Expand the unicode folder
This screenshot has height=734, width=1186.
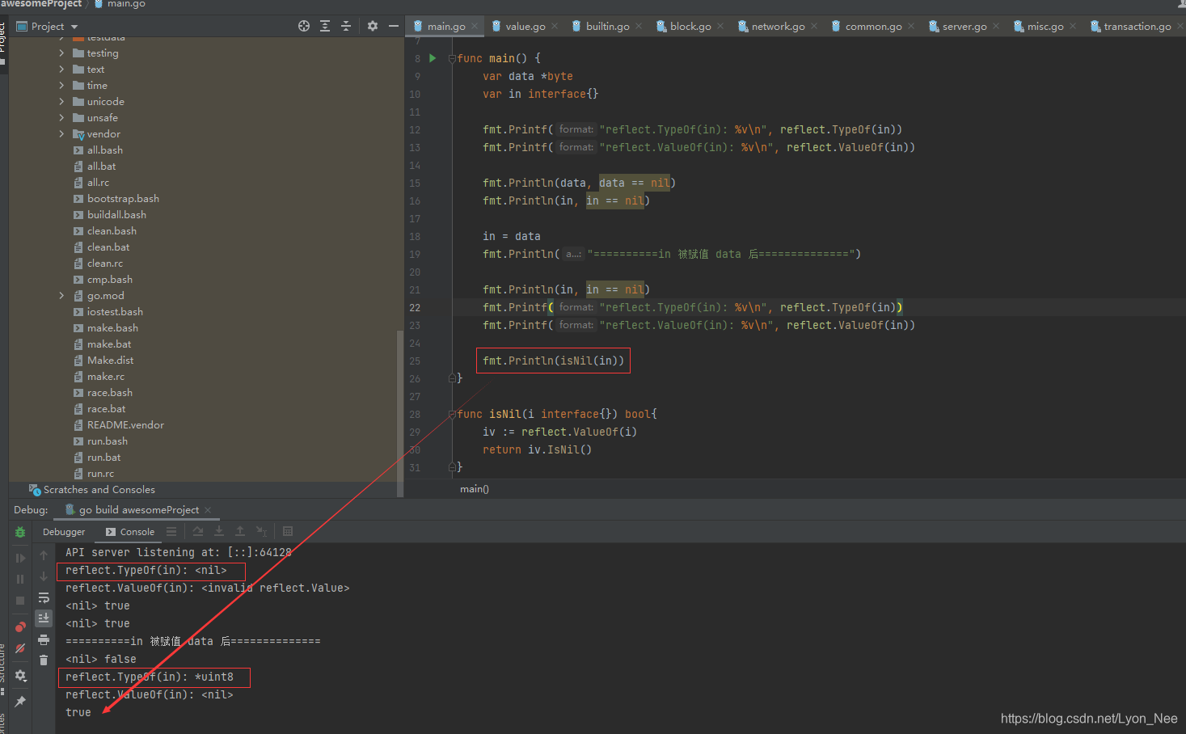(61, 101)
